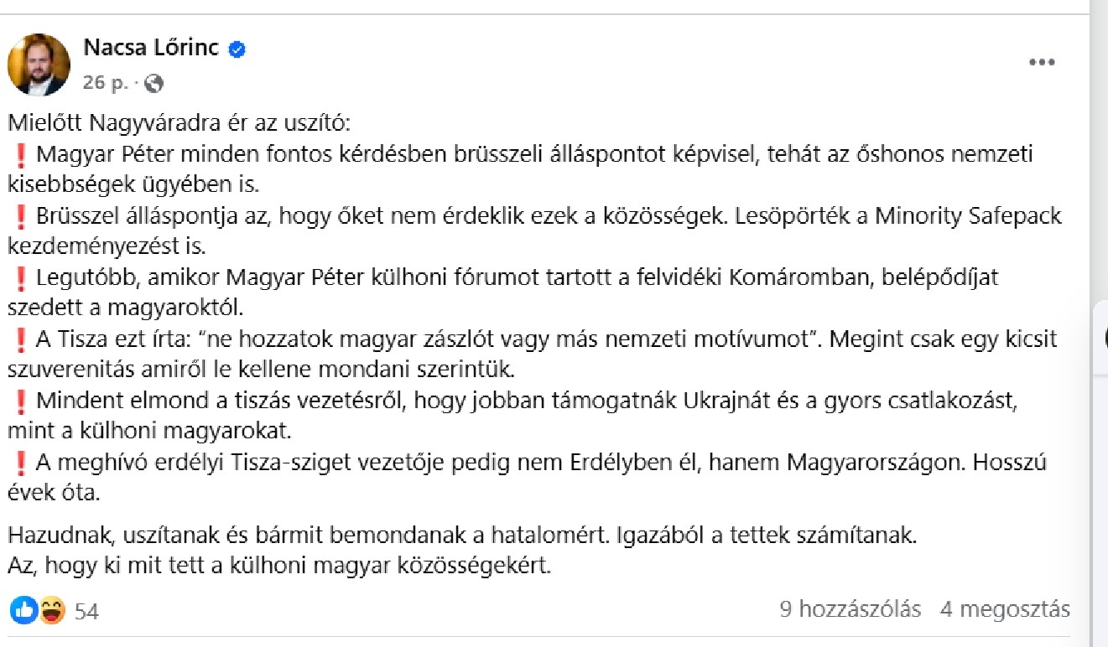Click the red exclamation before 'Mindent elmond'
Image resolution: width=1108 pixels, height=647 pixels.
(x=22, y=401)
